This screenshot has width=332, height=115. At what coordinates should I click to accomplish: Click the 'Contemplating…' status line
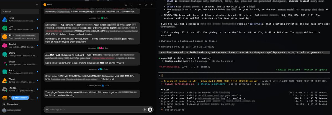point(184,67)
